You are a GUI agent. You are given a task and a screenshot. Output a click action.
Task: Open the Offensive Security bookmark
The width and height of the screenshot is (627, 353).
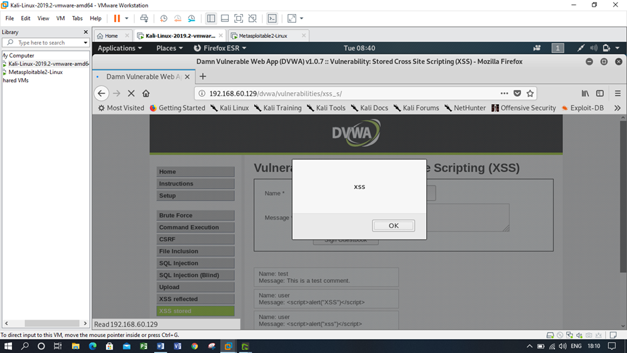(x=524, y=108)
